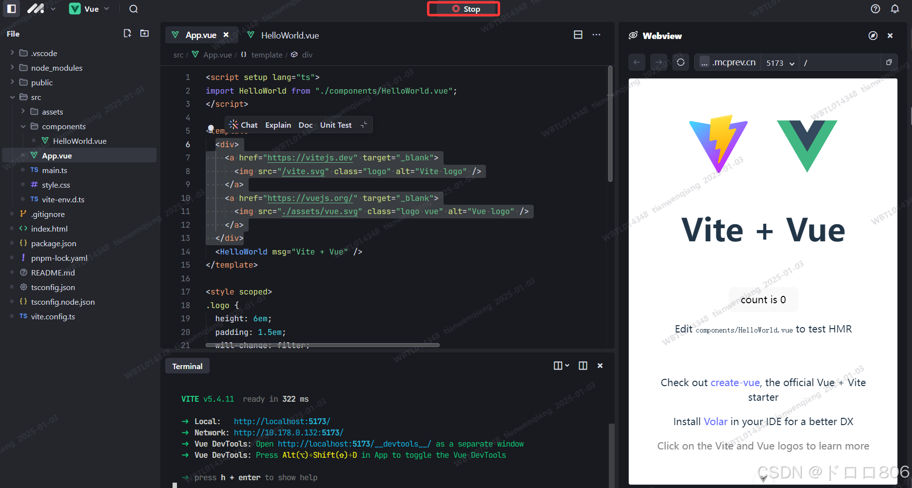Open the Vue project dropdown
Screen dimensions: 912x488
click(89, 9)
